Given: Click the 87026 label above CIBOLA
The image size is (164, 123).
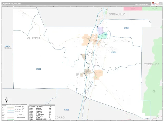Looking at the screenshot, I should [7, 46].
